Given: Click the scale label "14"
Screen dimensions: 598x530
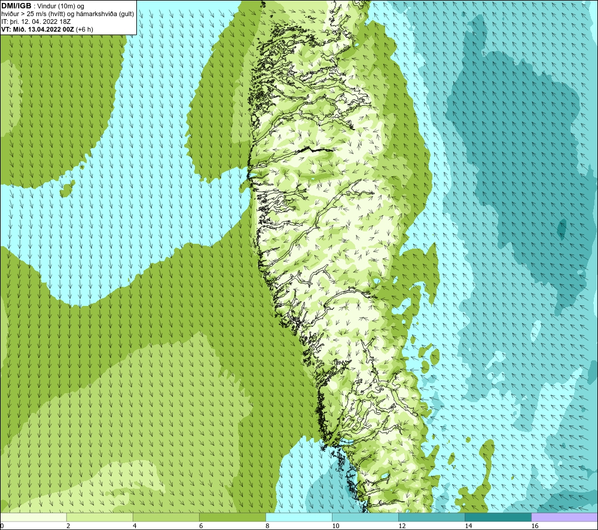Looking at the screenshot, I should [x=468, y=526].
